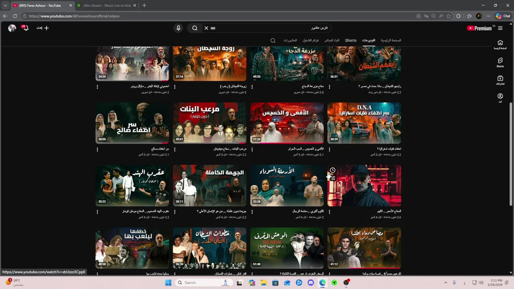The image size is (514, 289).
Task: Click the YouTube search magnifier button
Action: pyautogui.click(x=195, y=28)
